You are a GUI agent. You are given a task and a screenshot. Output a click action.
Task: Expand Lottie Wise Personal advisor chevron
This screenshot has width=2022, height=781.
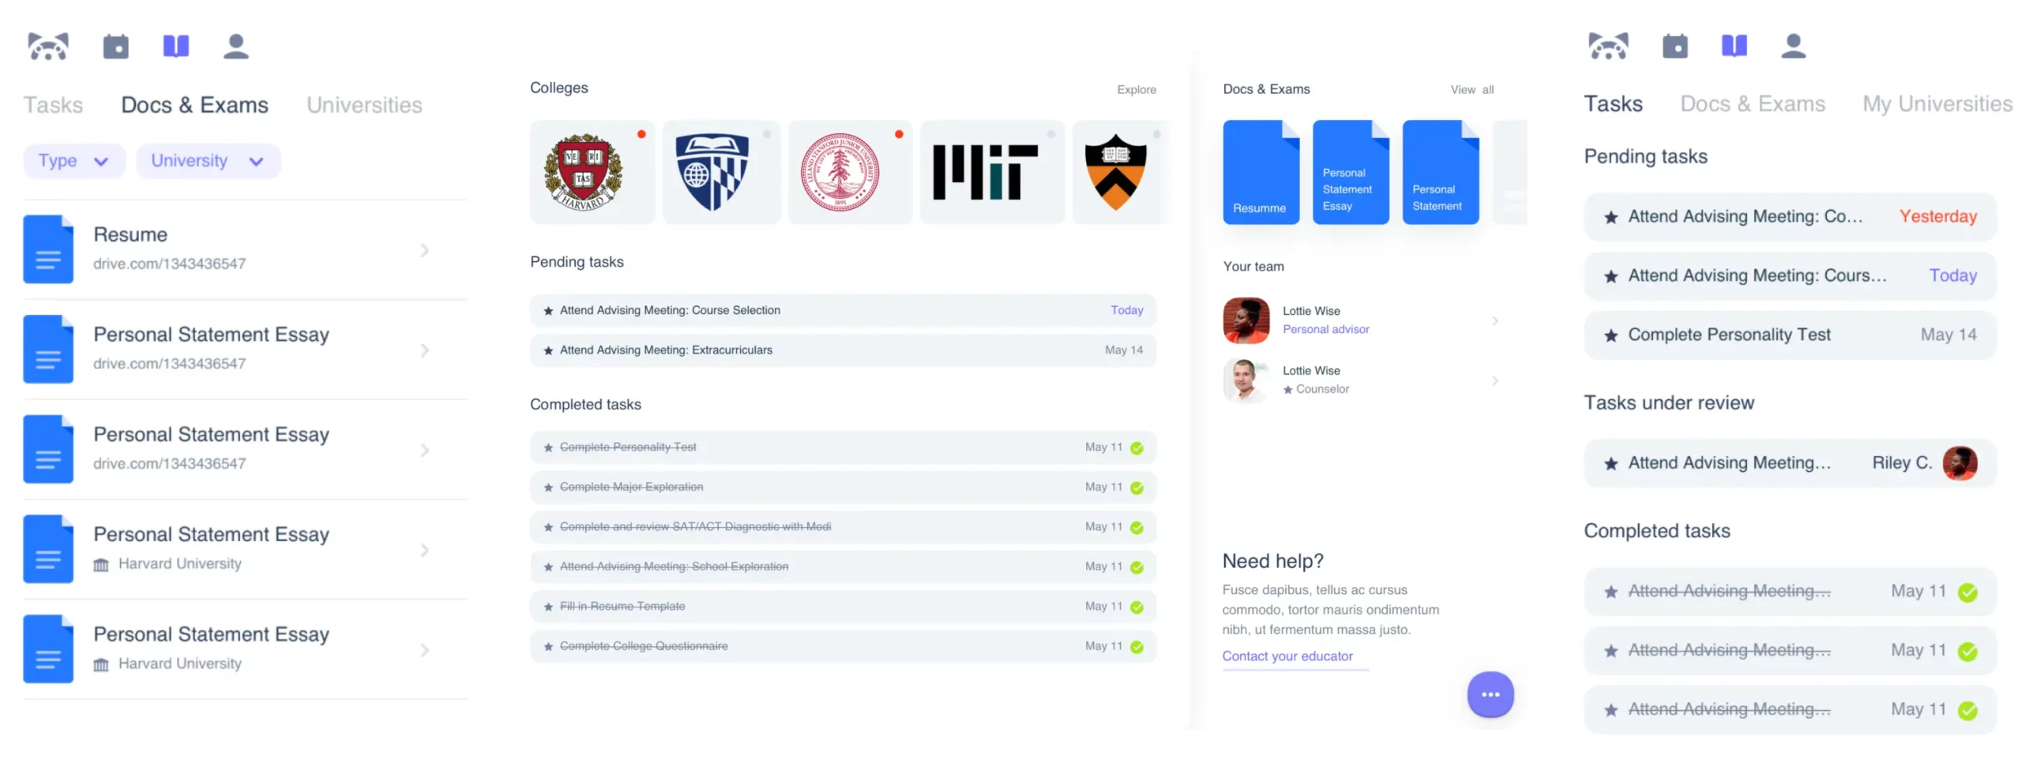click(x=1494, y=320)
